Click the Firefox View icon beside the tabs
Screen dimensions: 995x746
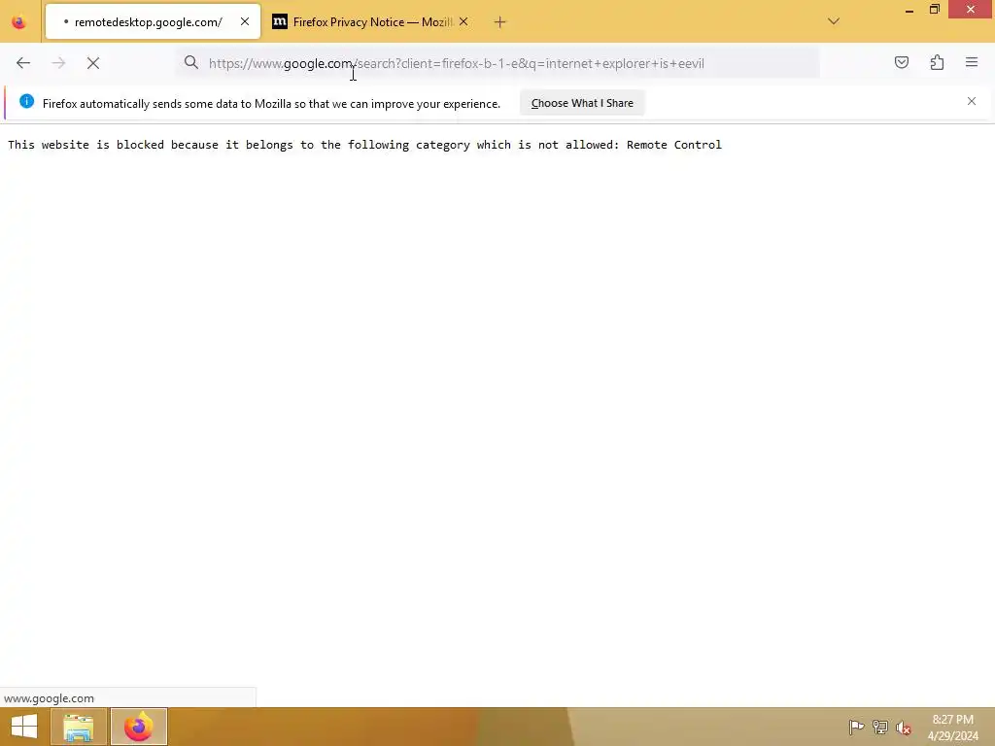pyautogui.click(x=19, y=22)
